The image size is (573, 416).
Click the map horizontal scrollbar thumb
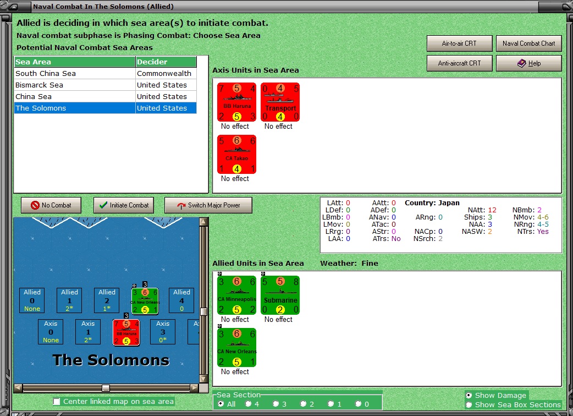coord(106,388)
